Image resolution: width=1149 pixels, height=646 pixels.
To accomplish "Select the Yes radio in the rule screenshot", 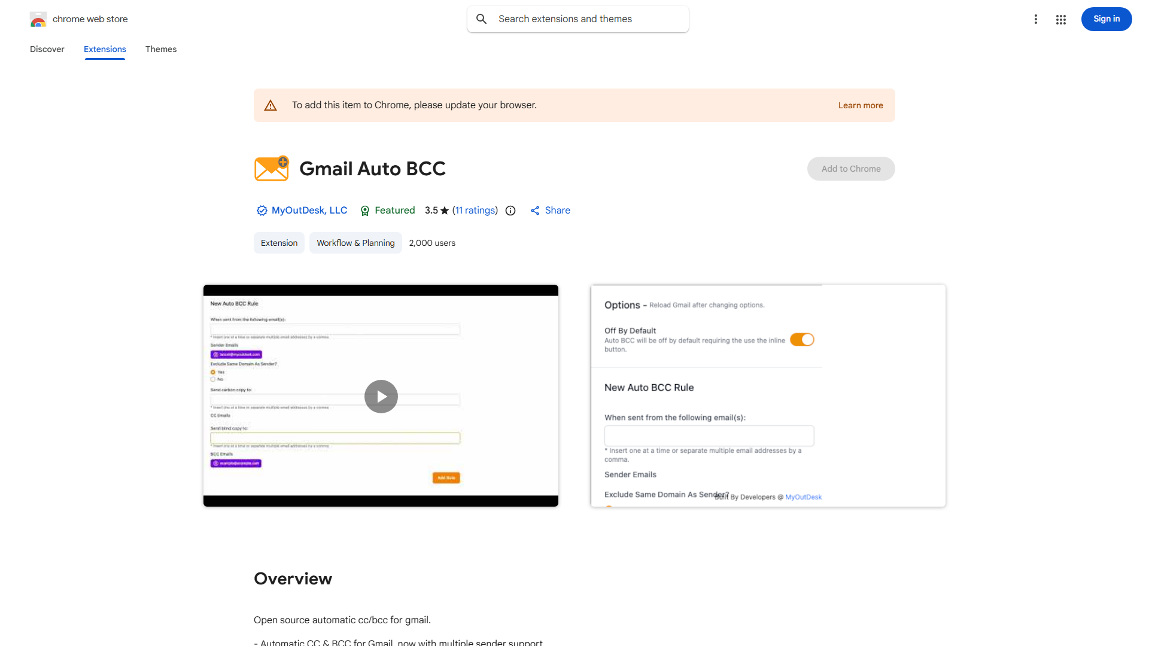I will point(213,371).
